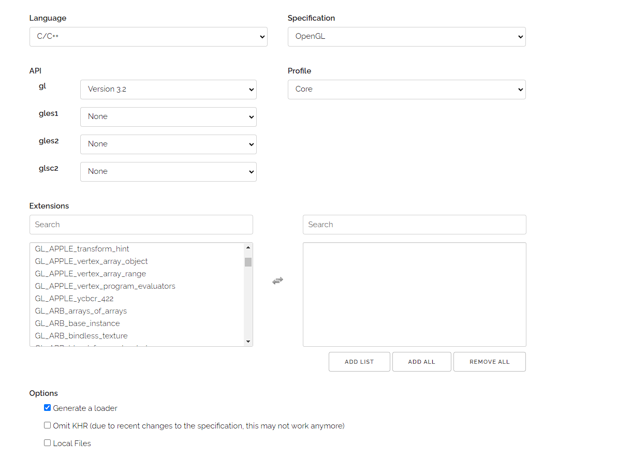Click the extensions list scroll down arrow
617x458 pixels.
pos(248,342)
